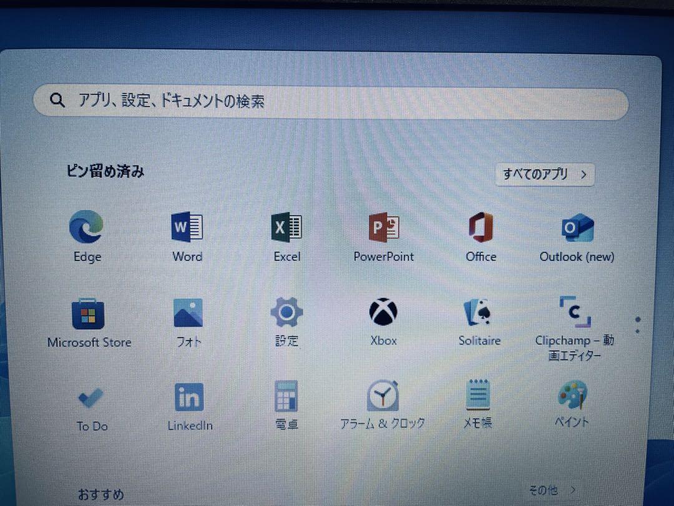Launch メモ帳 notepad app
Image resolution: width=674 pixels, height=506 pixels.
coord(478,394)
